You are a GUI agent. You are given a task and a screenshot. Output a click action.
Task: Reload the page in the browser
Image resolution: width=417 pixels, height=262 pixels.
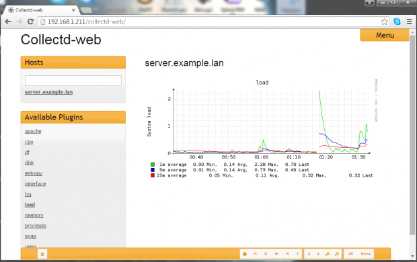[x=30, y=21]
